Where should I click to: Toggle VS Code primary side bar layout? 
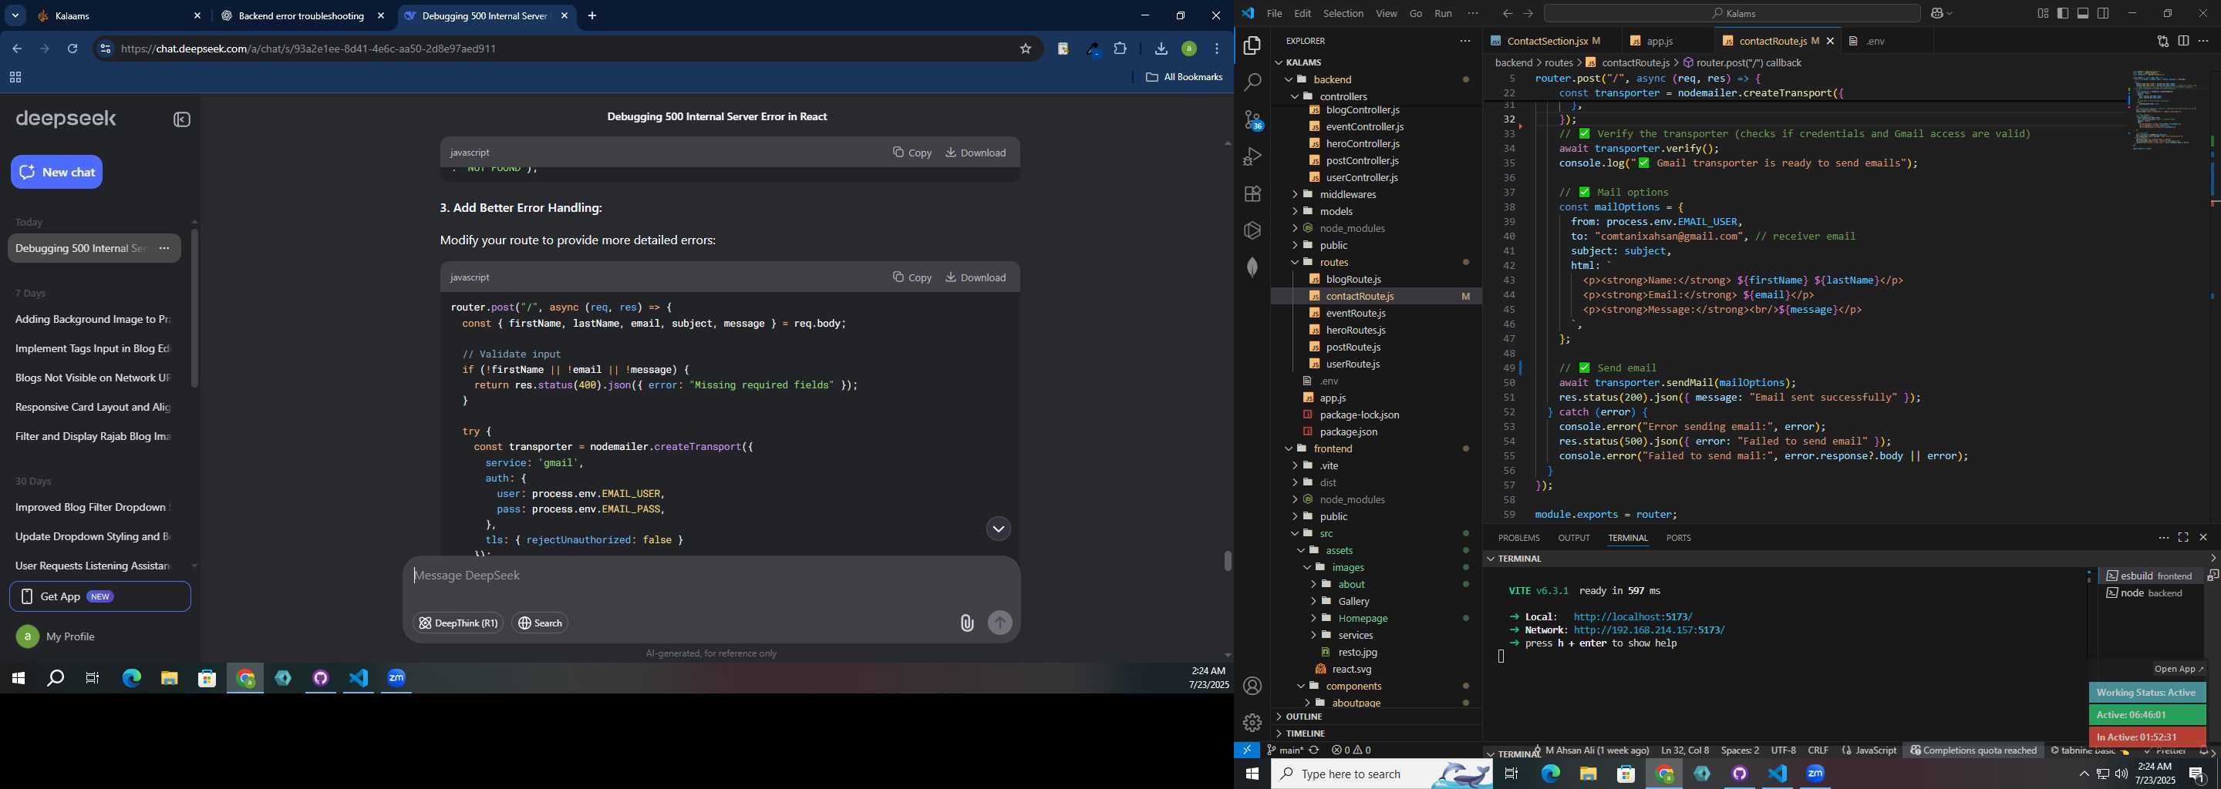pos(2062,13)
